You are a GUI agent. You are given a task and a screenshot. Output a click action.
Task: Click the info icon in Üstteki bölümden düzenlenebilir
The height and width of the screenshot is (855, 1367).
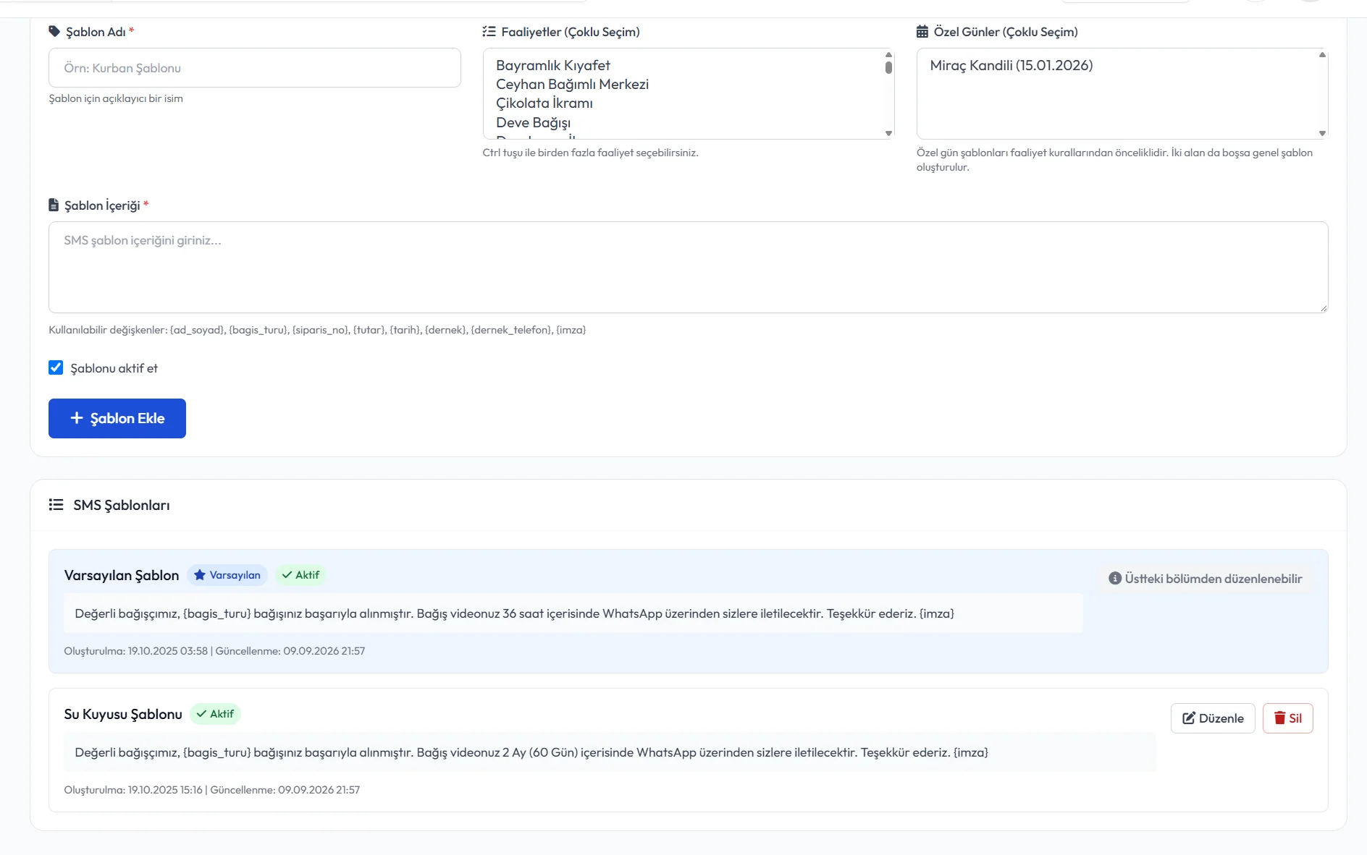coord(1115,579)
